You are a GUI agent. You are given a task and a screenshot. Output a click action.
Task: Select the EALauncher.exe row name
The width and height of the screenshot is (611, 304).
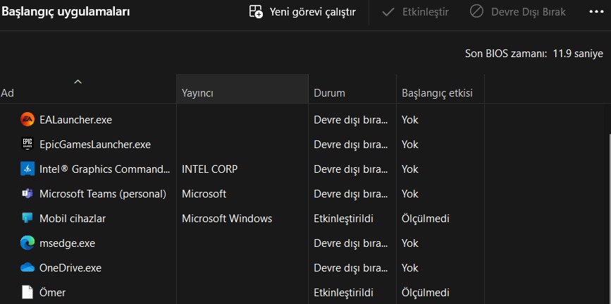pos(75,119)
